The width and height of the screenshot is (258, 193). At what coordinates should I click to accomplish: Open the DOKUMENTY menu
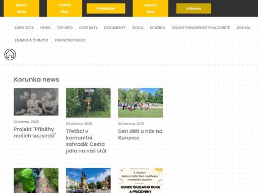pyautogui.click(x=115, y=28)
